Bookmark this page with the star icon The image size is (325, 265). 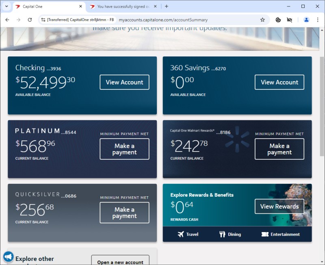click(262, 20)
